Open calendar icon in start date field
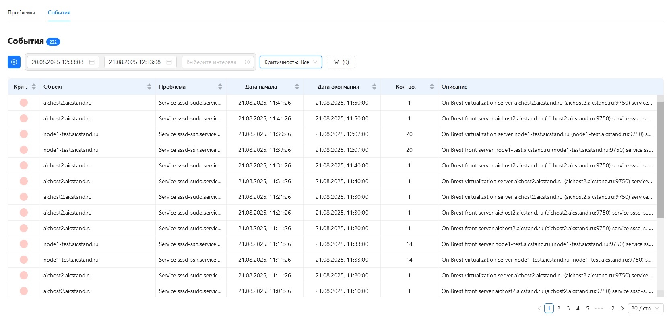 [92, 62]
